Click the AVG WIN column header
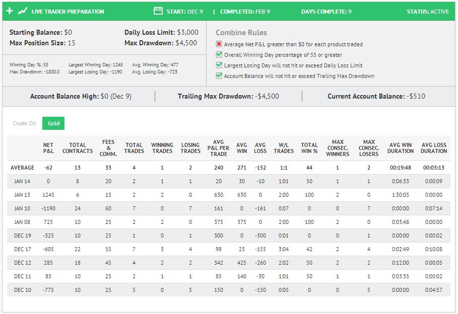The width and height of the screenshot is (458, 314). click(241, 148)
